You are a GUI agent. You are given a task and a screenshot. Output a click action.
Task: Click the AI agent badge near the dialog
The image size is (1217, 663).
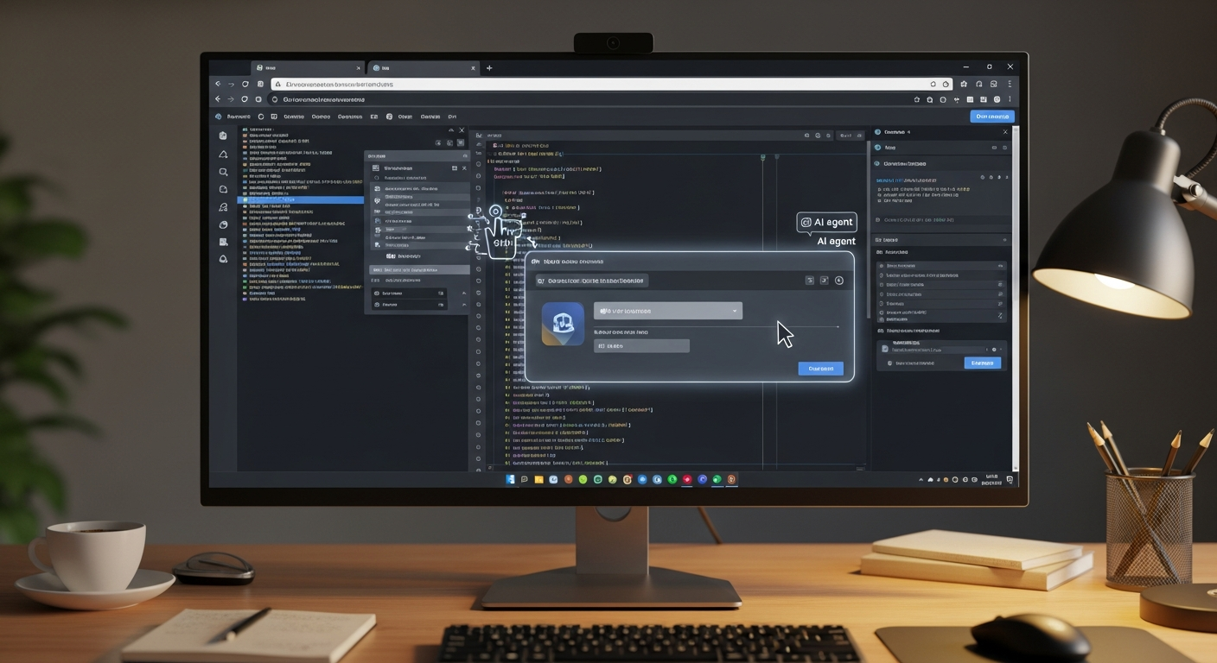[827, 222]
